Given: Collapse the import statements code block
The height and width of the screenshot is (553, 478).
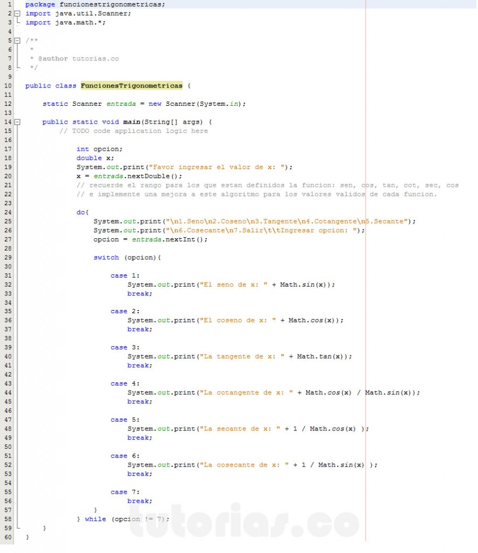Looking at the screenshot, I should click(x=17, y=14).
